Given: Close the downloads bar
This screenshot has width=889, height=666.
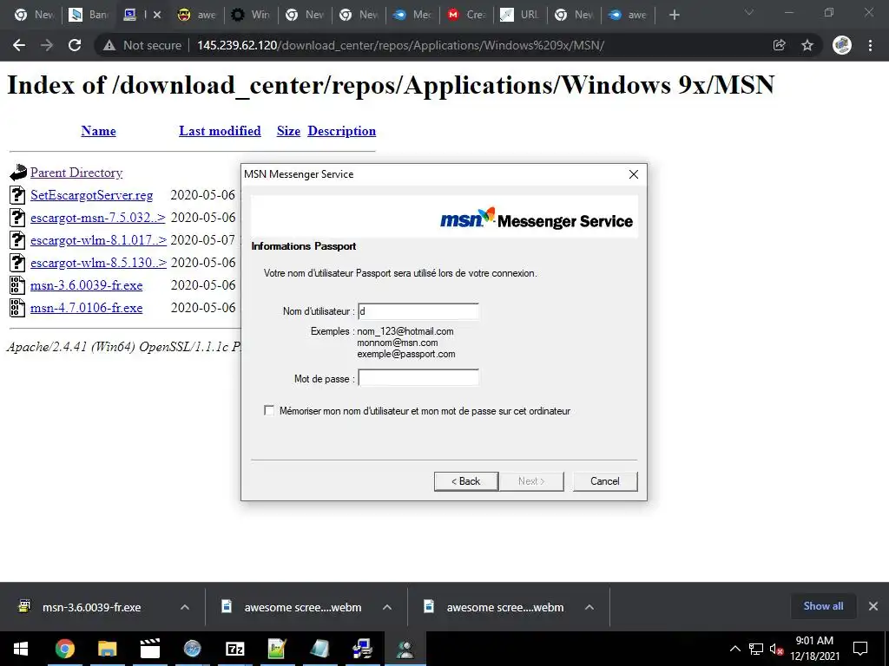Looking at the screenshot, I should [873, 606].
